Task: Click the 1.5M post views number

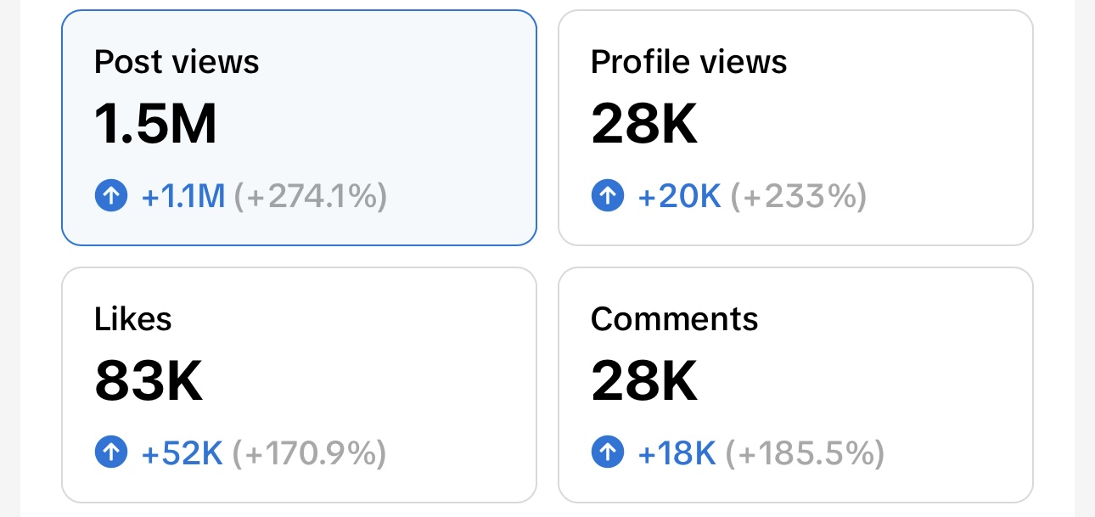Action: click(x=156, y=124)
